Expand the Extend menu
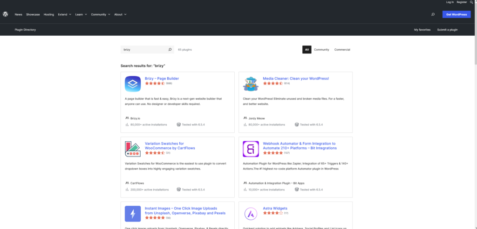477x229 pixels. [64, 14]
